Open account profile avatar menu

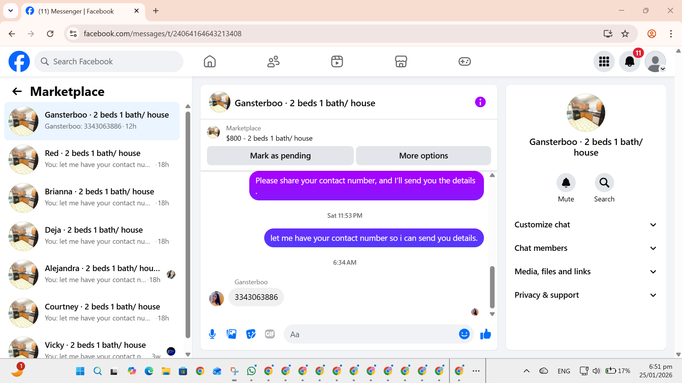(655, 61)
